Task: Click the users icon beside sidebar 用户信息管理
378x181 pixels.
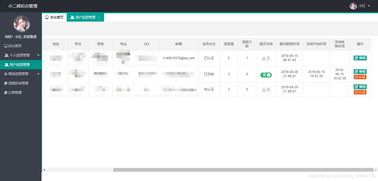Action: click(6, 65)
